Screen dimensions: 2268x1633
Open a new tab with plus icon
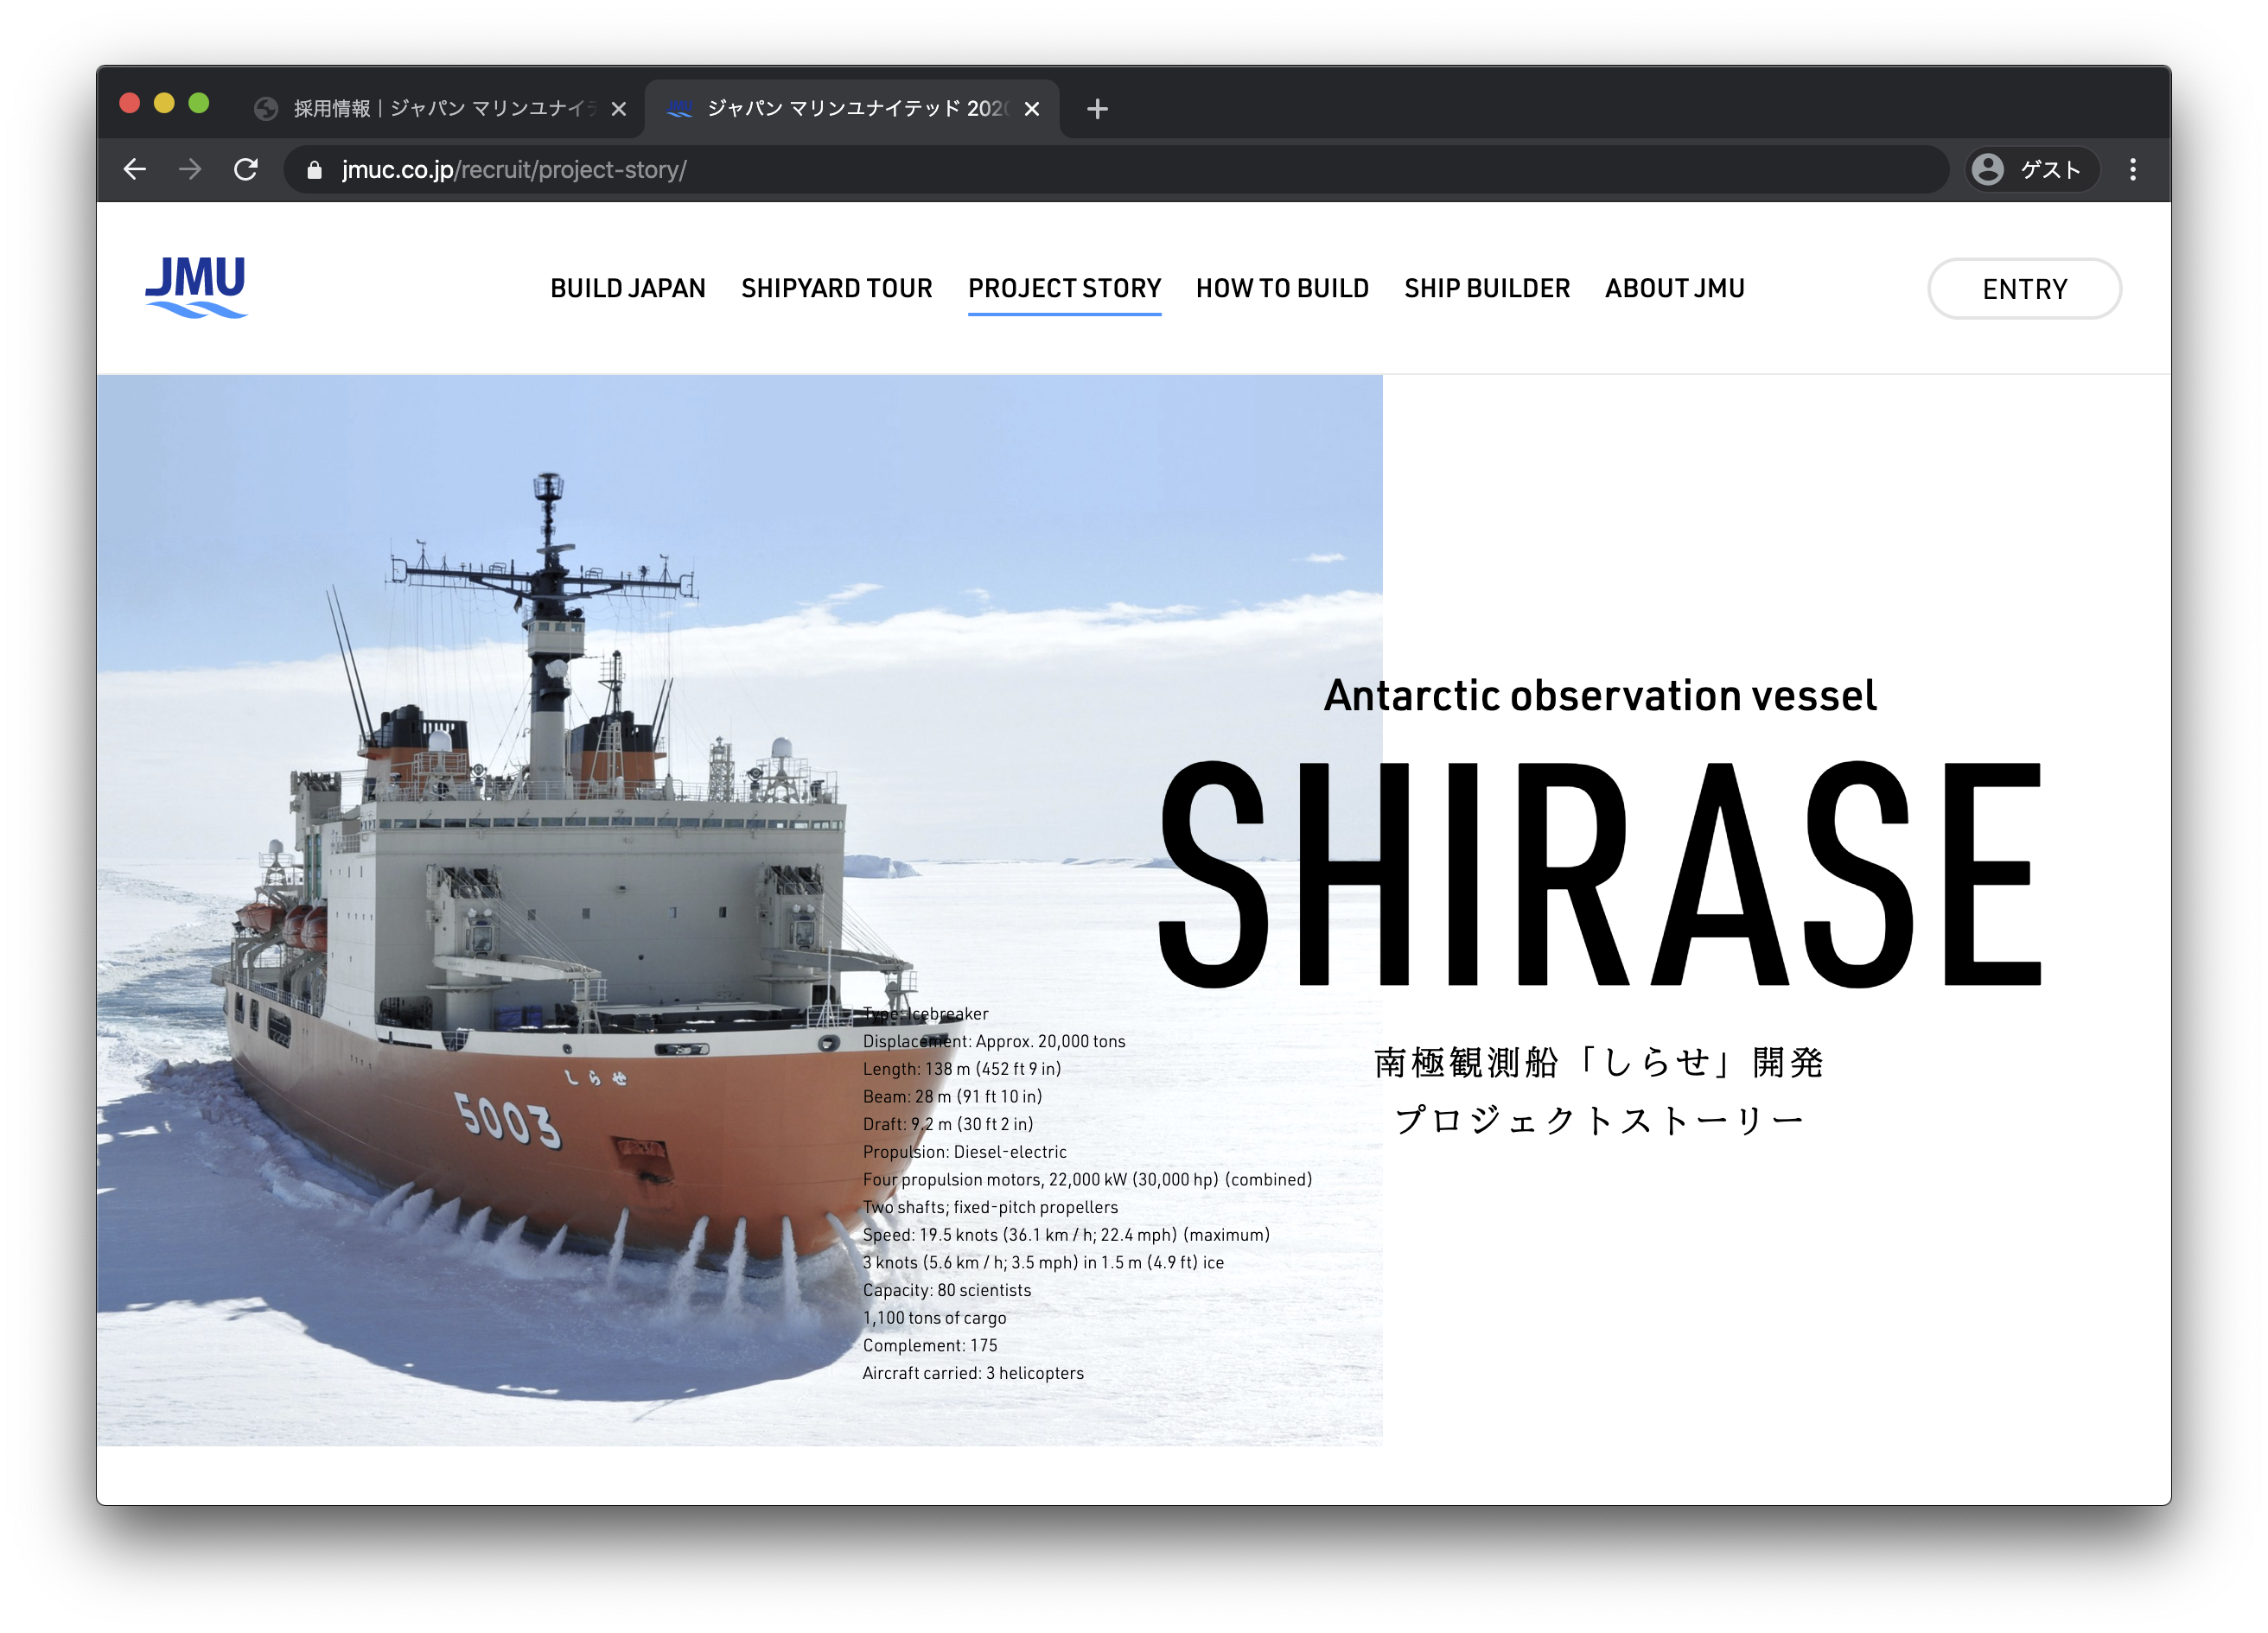(1097, 109)
